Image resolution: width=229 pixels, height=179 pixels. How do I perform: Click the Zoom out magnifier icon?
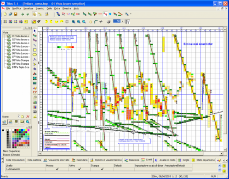click(x=79, y=22)
